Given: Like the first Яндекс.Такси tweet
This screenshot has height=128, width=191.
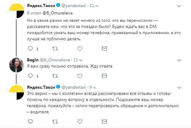Looking at the screenshot, I should pyautogui.click(x=80, y=48).
